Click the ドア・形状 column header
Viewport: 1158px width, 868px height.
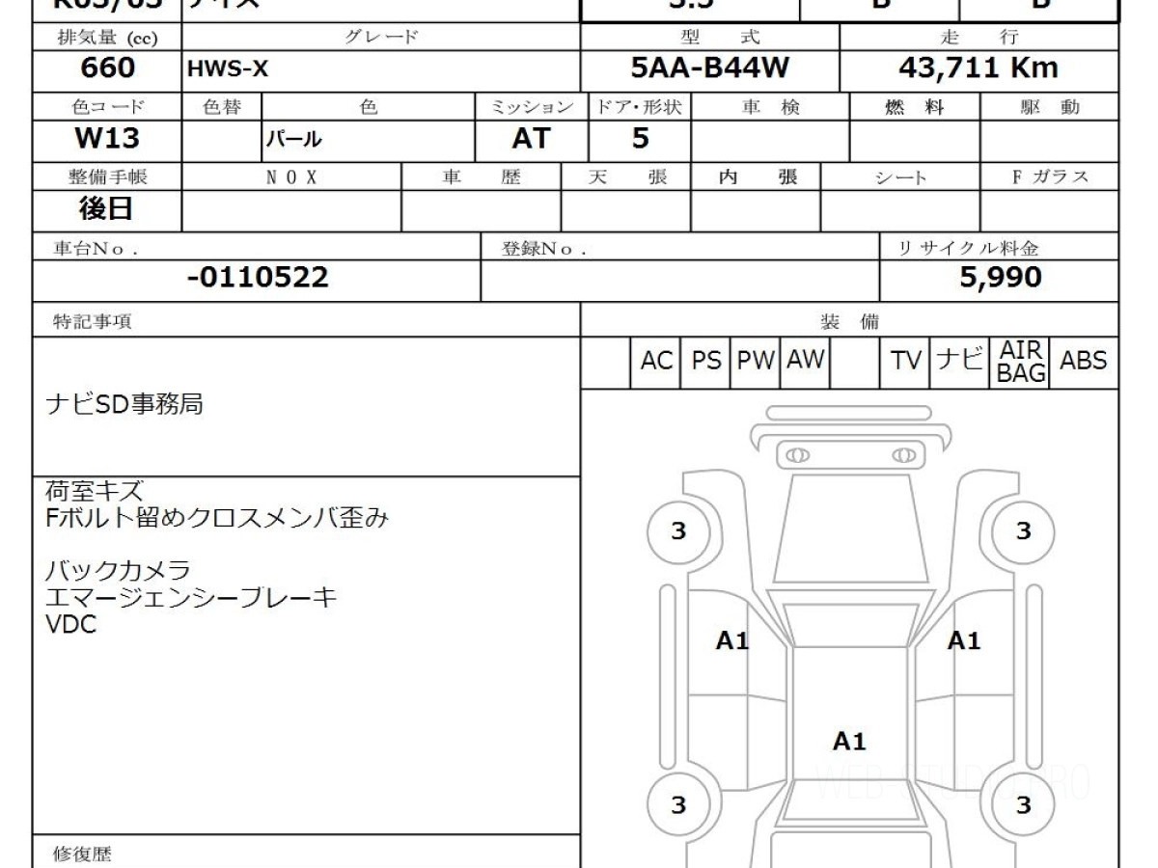(639, 107)
